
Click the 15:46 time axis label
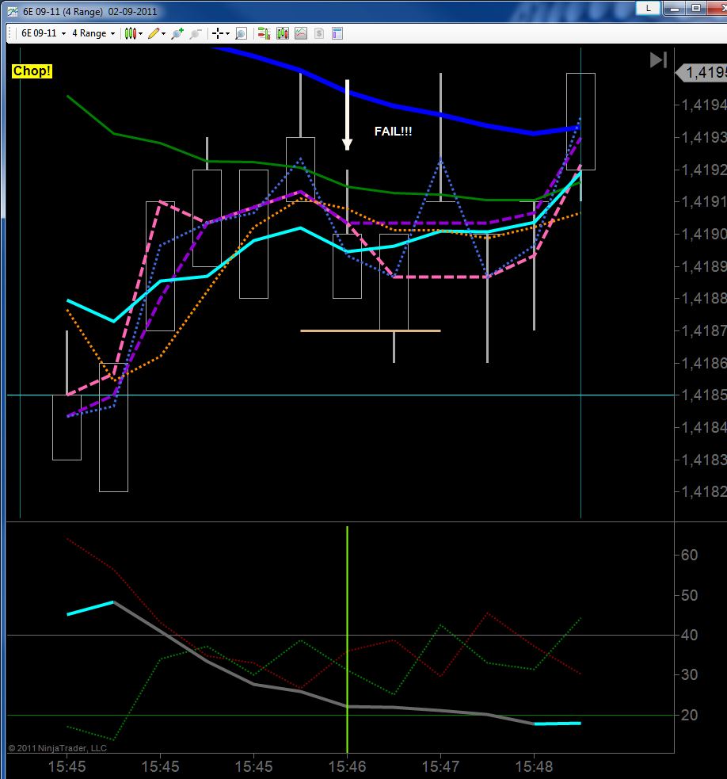tap(347, 766)
